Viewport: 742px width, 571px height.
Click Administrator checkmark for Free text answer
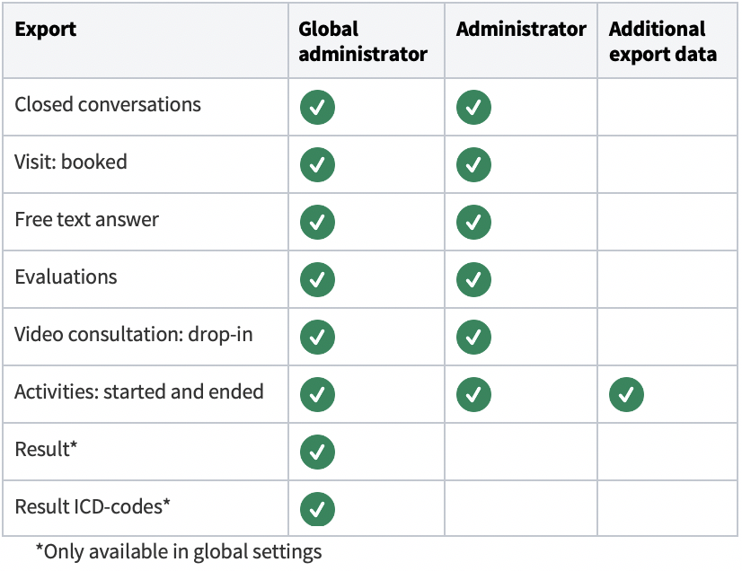[x=473, y=223]
